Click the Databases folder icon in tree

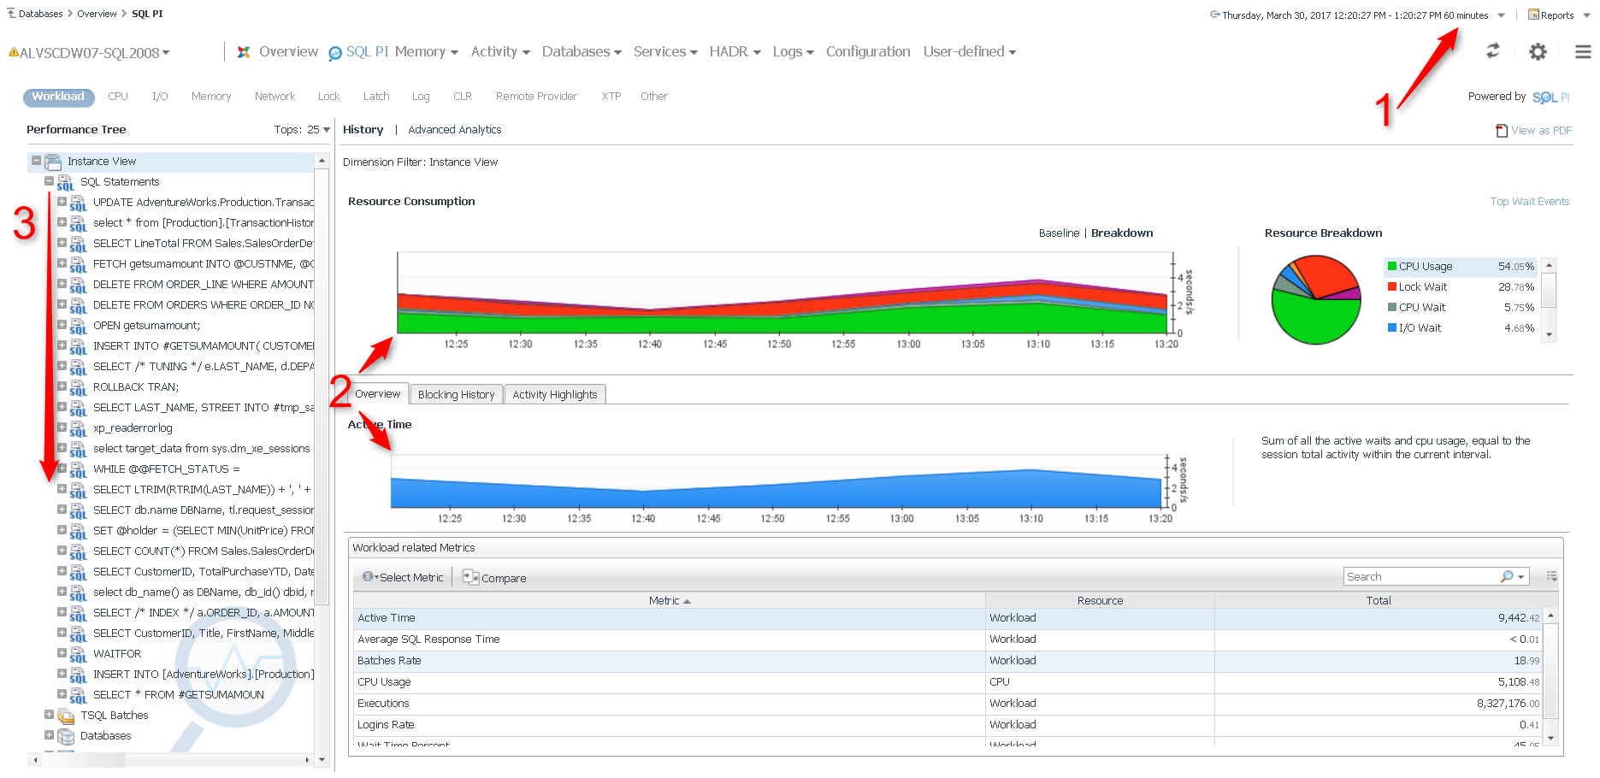(x=66, y=736)
